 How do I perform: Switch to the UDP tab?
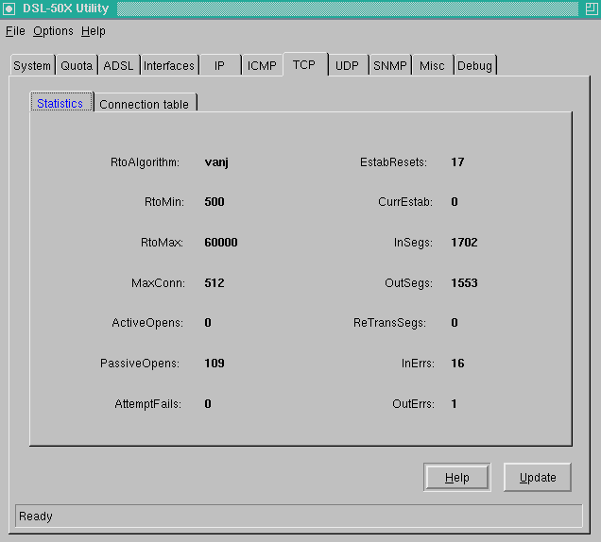coord(347,65)
